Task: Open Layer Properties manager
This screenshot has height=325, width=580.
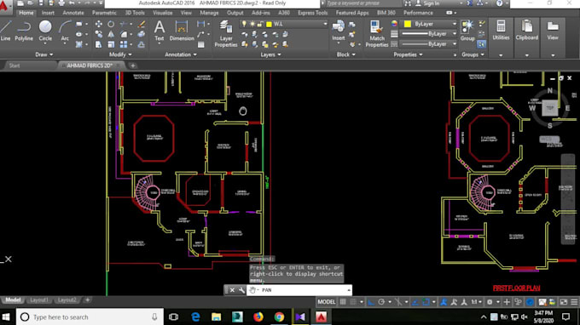Action: [226, 34]
